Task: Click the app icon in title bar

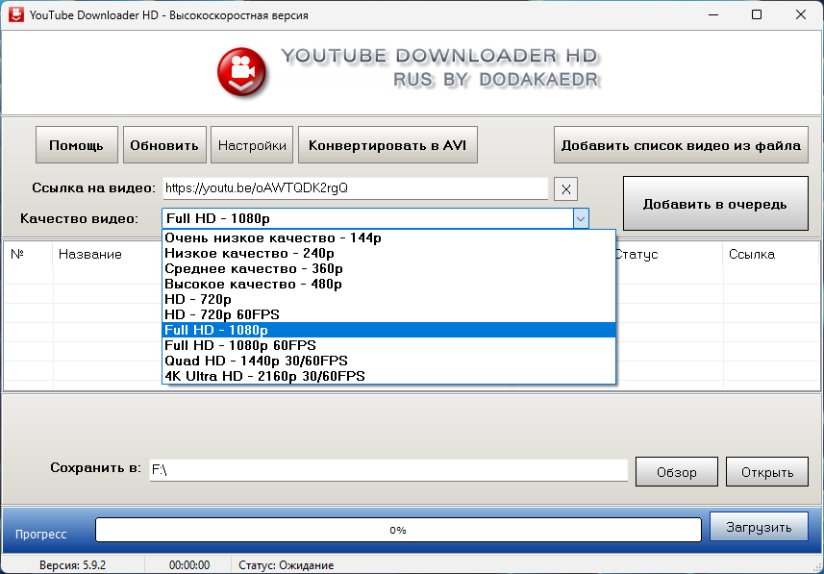Action: pos(15,14)
